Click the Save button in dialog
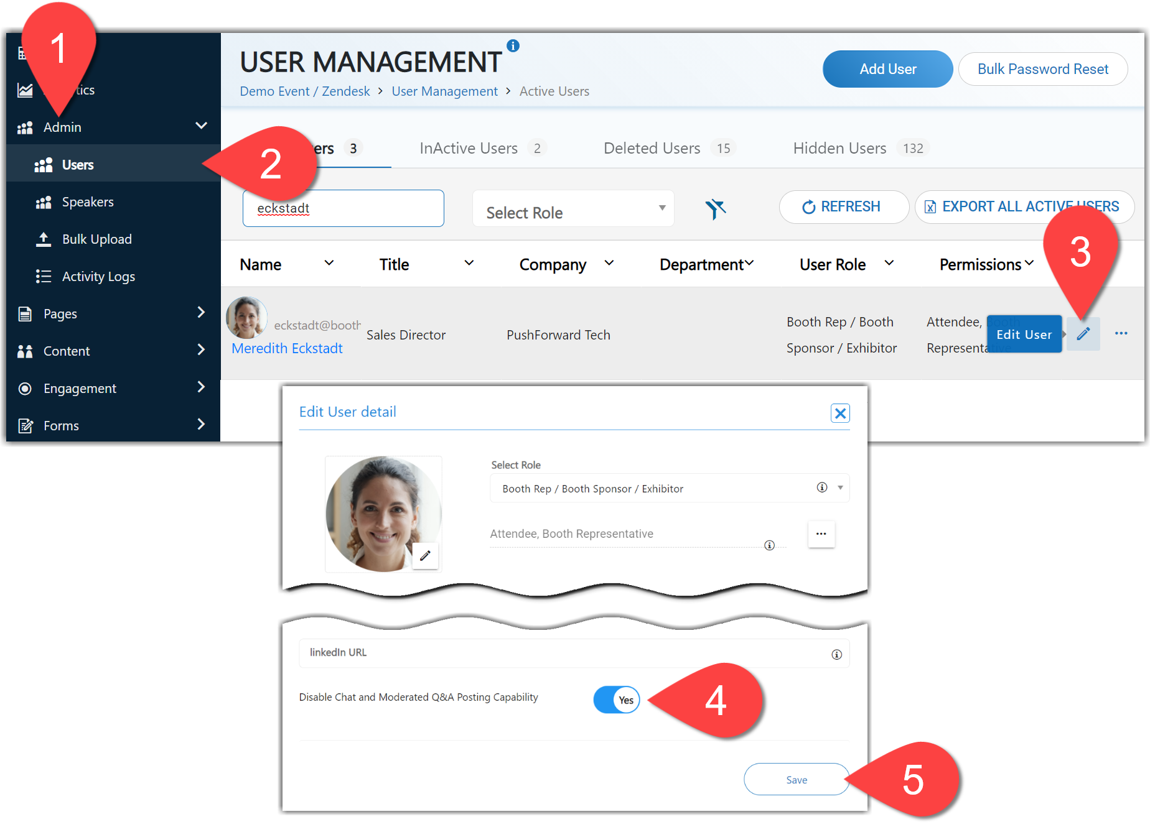Image resolution: width=1150 pixels, height=827 pixels. click(x=796, y=780)
